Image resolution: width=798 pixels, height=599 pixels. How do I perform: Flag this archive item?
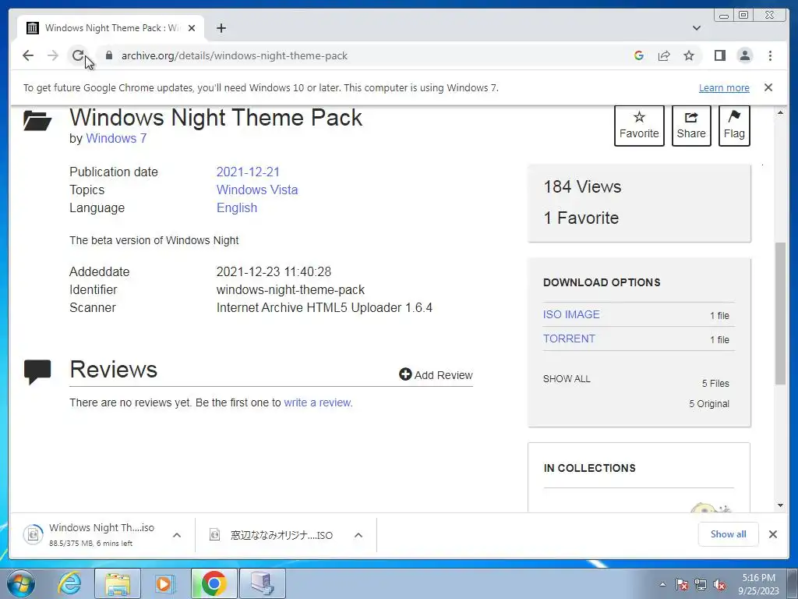[x=734, y=126]
